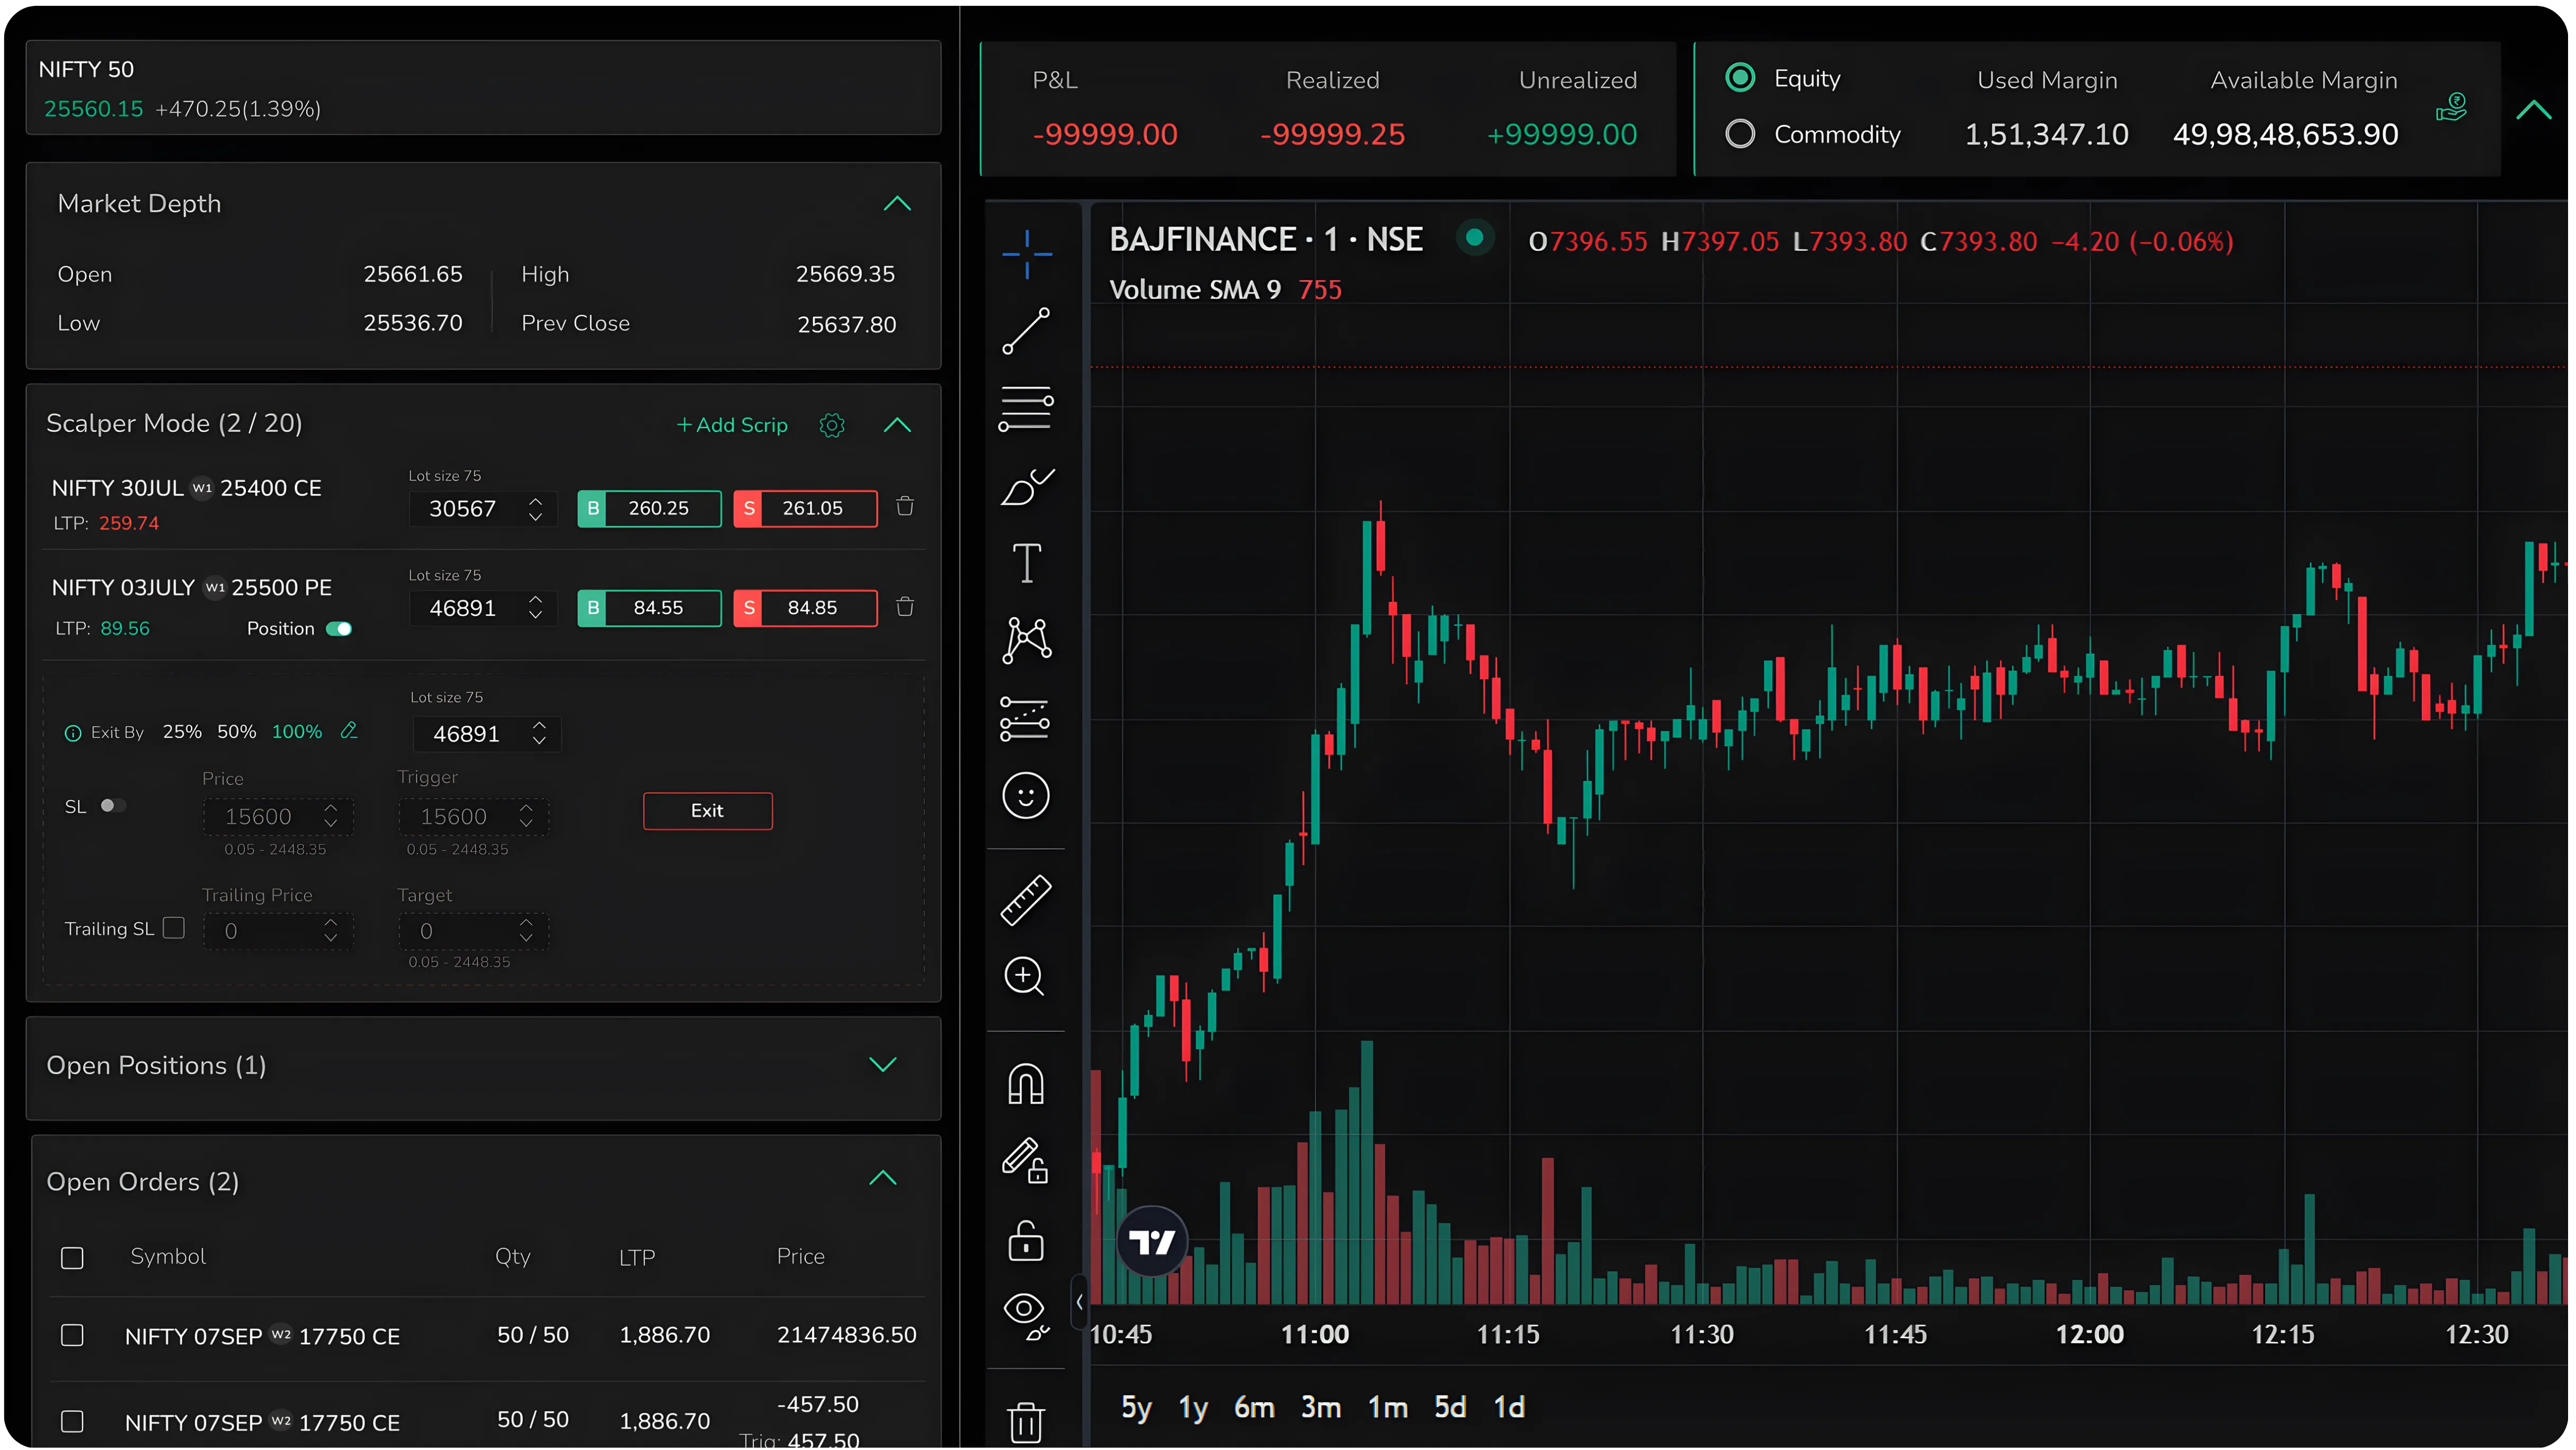Click the red Exit button
Viewport: 2576px width, 1450px height.
[707, 811]
